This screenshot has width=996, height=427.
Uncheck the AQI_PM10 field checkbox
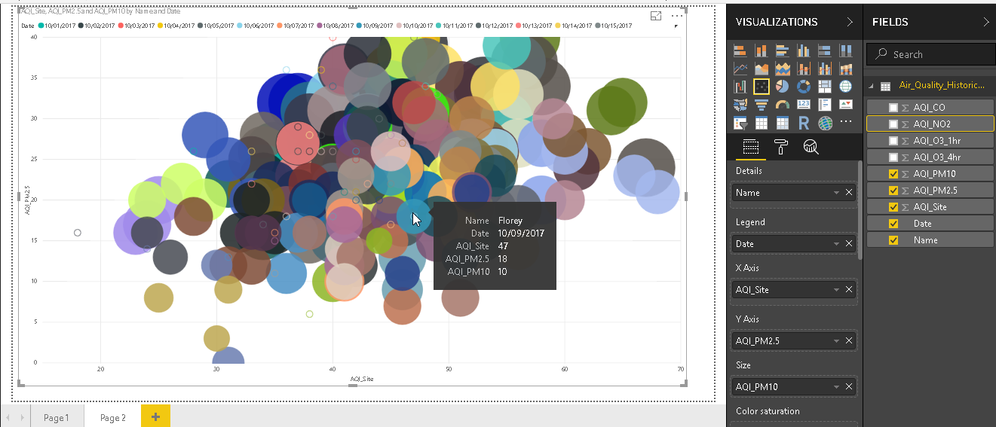893,174
